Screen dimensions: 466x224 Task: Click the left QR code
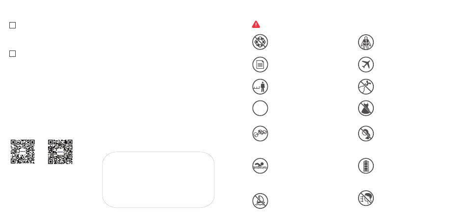pyautogui.click(x=23, y=151)
